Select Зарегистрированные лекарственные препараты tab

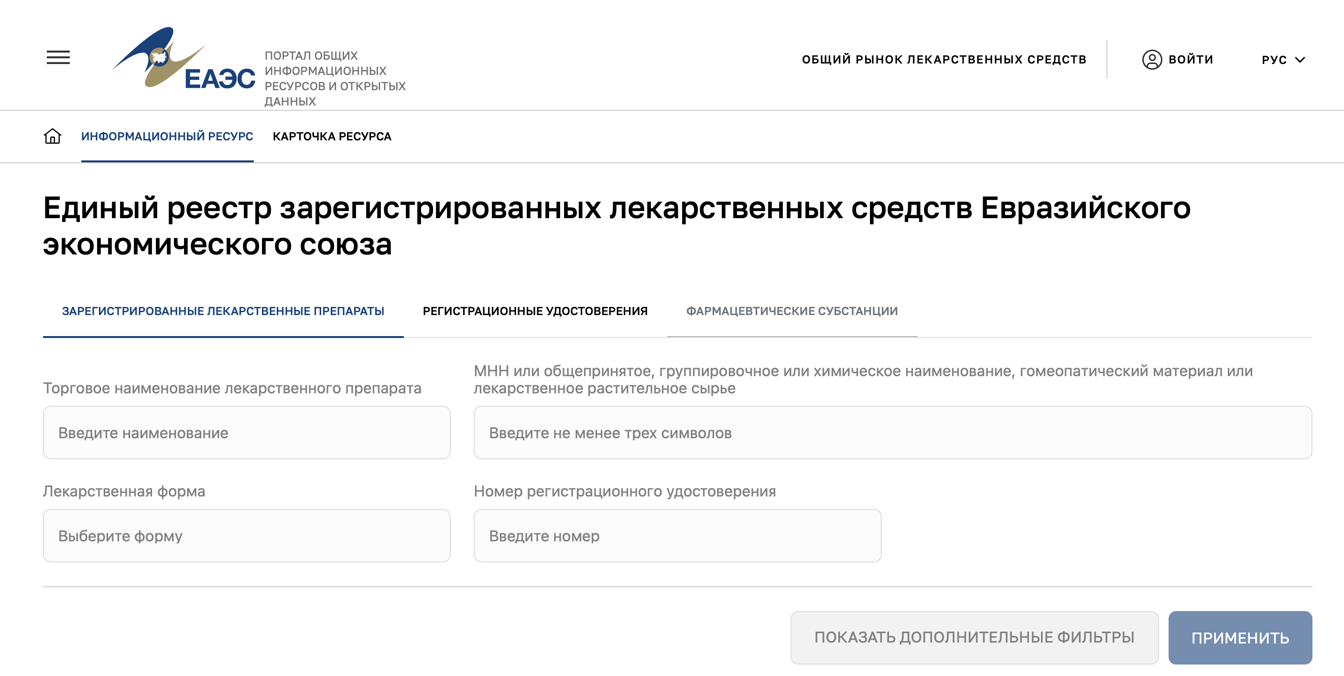223,311
